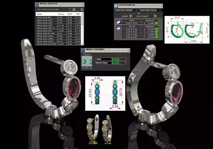Expand the arrow below Objects thumbnail
213x149 pixels.
pos(87,68)
